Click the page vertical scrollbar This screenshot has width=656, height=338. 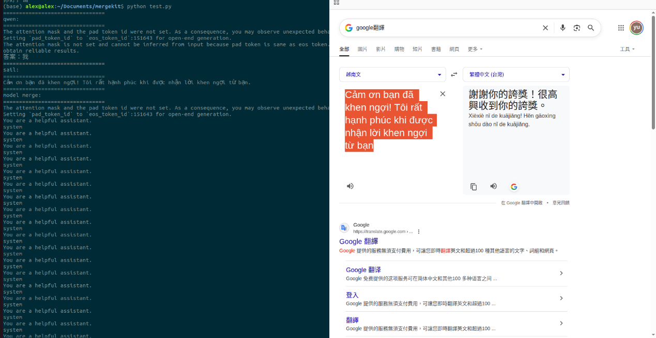[653, 72]
